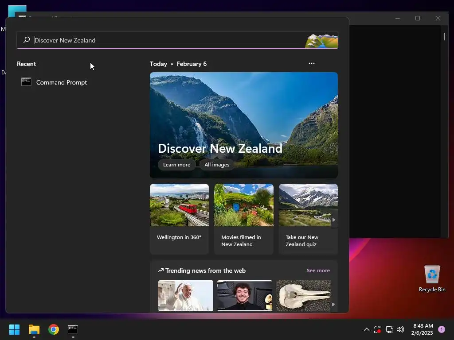
Task: Open the network tray icon
Action: tap(389, 329)
